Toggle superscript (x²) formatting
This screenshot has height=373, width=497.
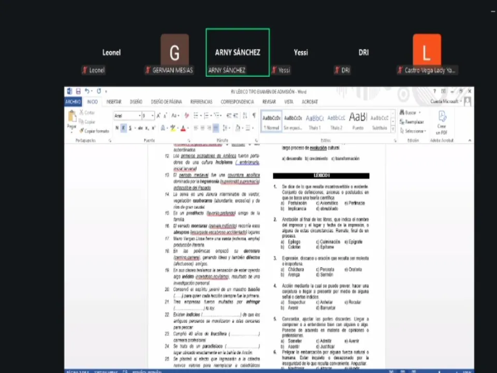click(x=153, y=128)
